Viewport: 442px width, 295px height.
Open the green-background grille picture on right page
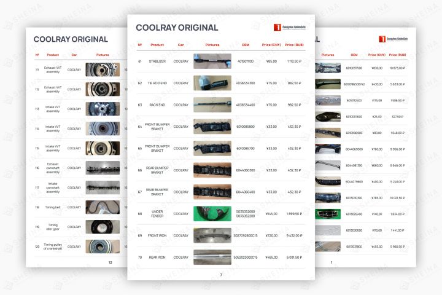click(x=328, y=214)
